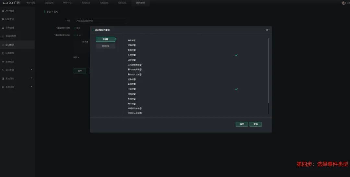This screenshot has height=177, width=350.
Task: Expand the 系统设置 sidebar arrow
Action: click(31, 86)
